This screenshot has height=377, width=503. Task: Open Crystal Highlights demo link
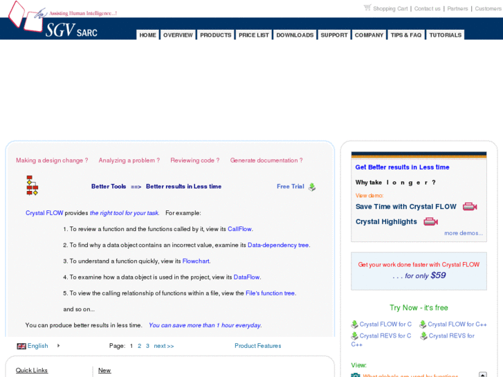[x=386, y=222]
